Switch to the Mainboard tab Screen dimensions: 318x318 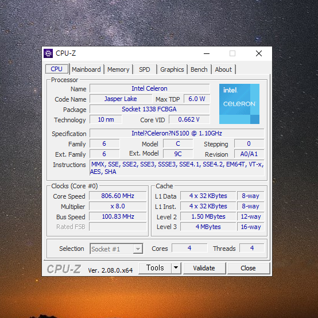tap(86, 69)
